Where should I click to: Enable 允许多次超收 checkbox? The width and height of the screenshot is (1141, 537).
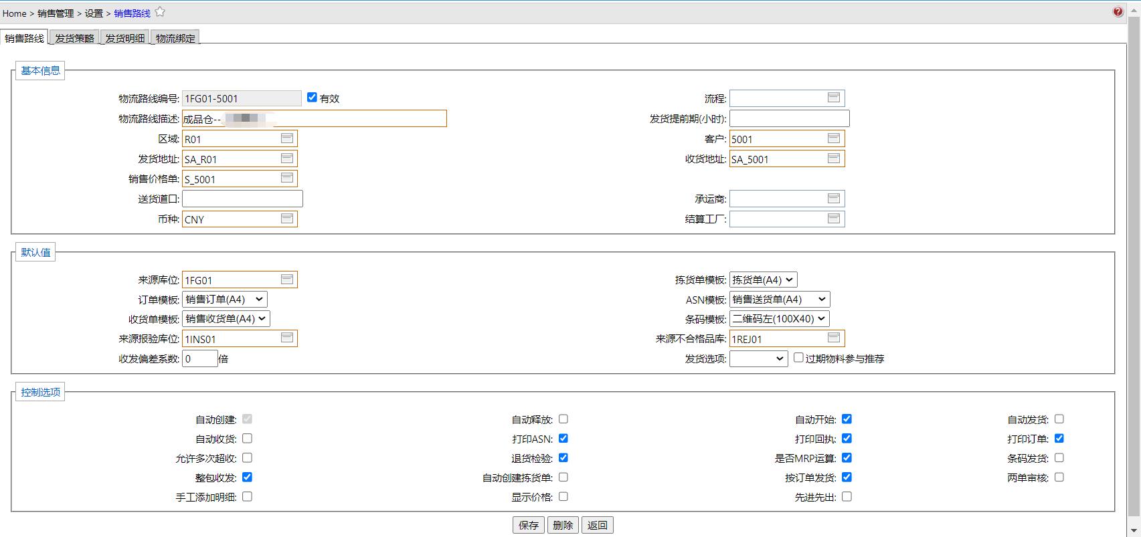coord(247,457)
